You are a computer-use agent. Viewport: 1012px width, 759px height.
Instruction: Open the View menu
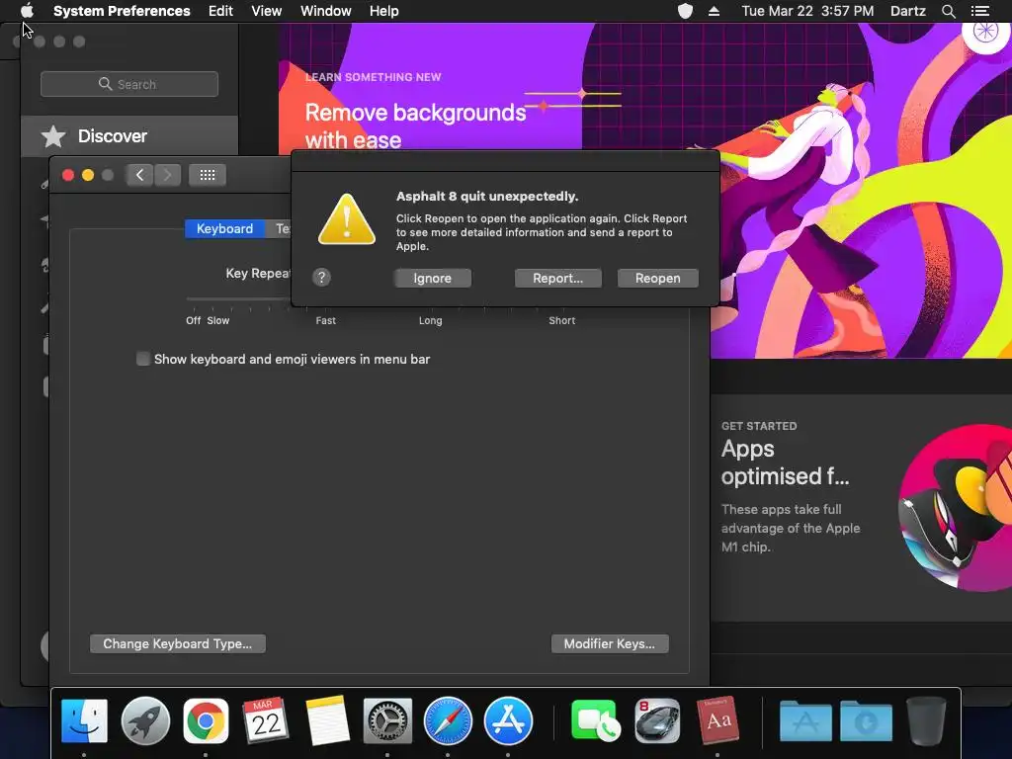266,11
